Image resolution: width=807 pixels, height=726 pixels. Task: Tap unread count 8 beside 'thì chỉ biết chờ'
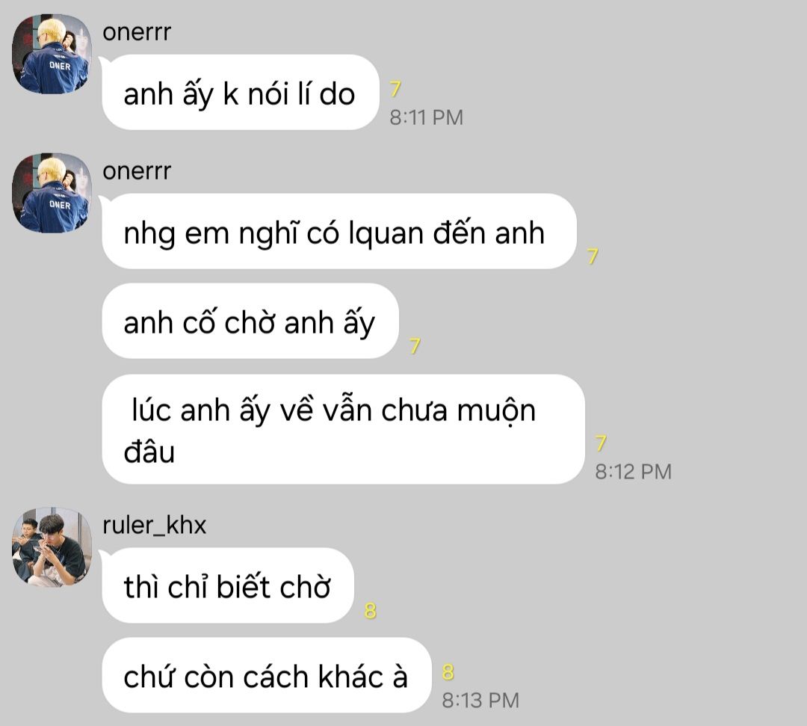(x=371, y=611)
